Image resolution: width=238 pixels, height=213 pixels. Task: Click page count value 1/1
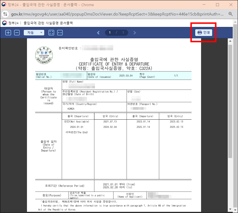176,75
